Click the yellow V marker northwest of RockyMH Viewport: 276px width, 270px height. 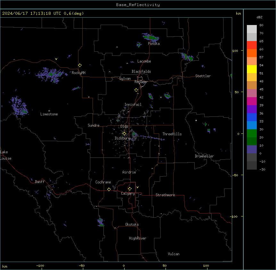(x=56, y=59)
